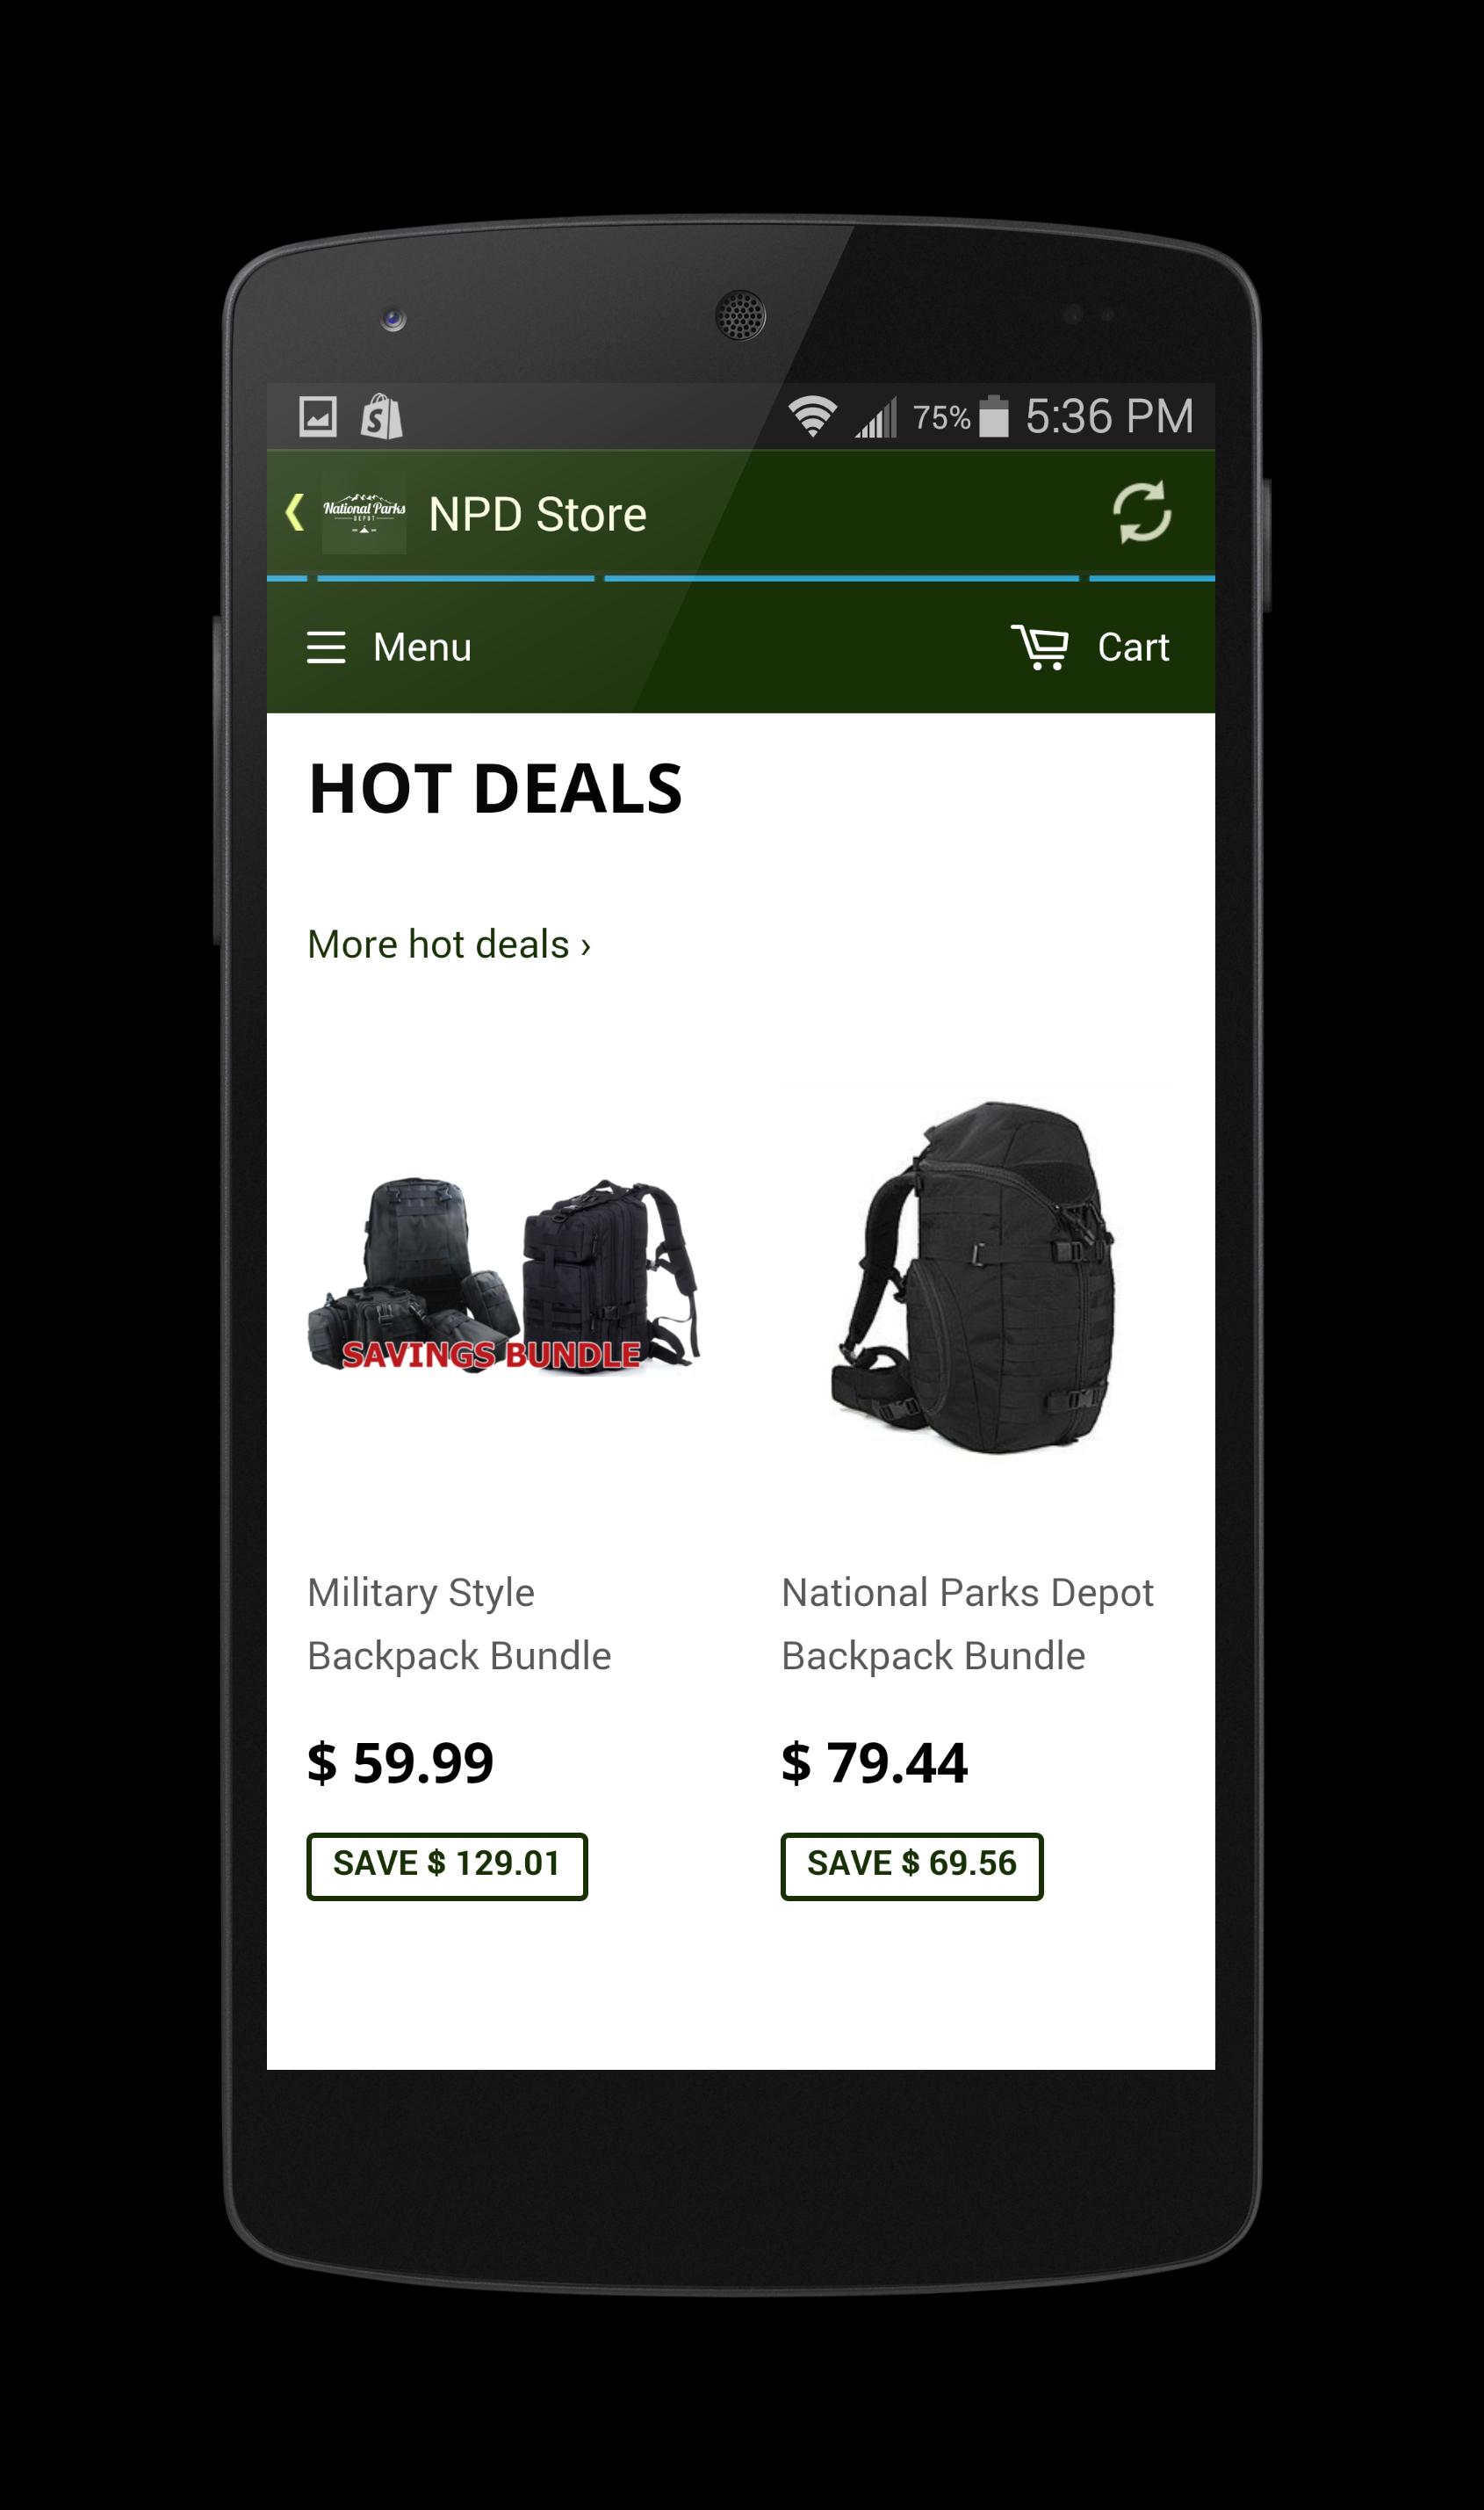Tap the picture notification icon
Viewport: 1484px width, 2510px height.
(318, 417)
